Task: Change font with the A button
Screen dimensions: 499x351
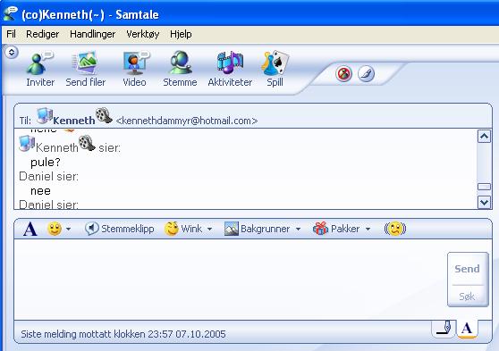Action: (30, 229)
